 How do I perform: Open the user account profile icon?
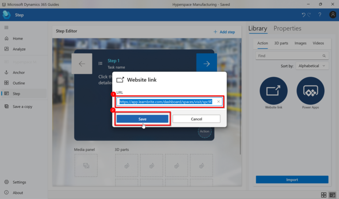coord(333,15)
